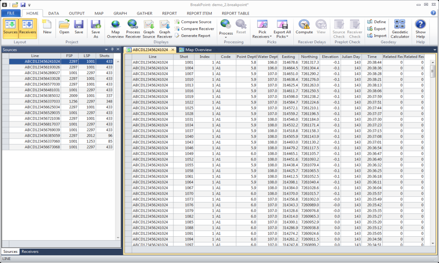The height and width of the screenshot is (263, 439).
Task: Switch to the GATHER ribbon tab
Action: click(x=144, y=13)
